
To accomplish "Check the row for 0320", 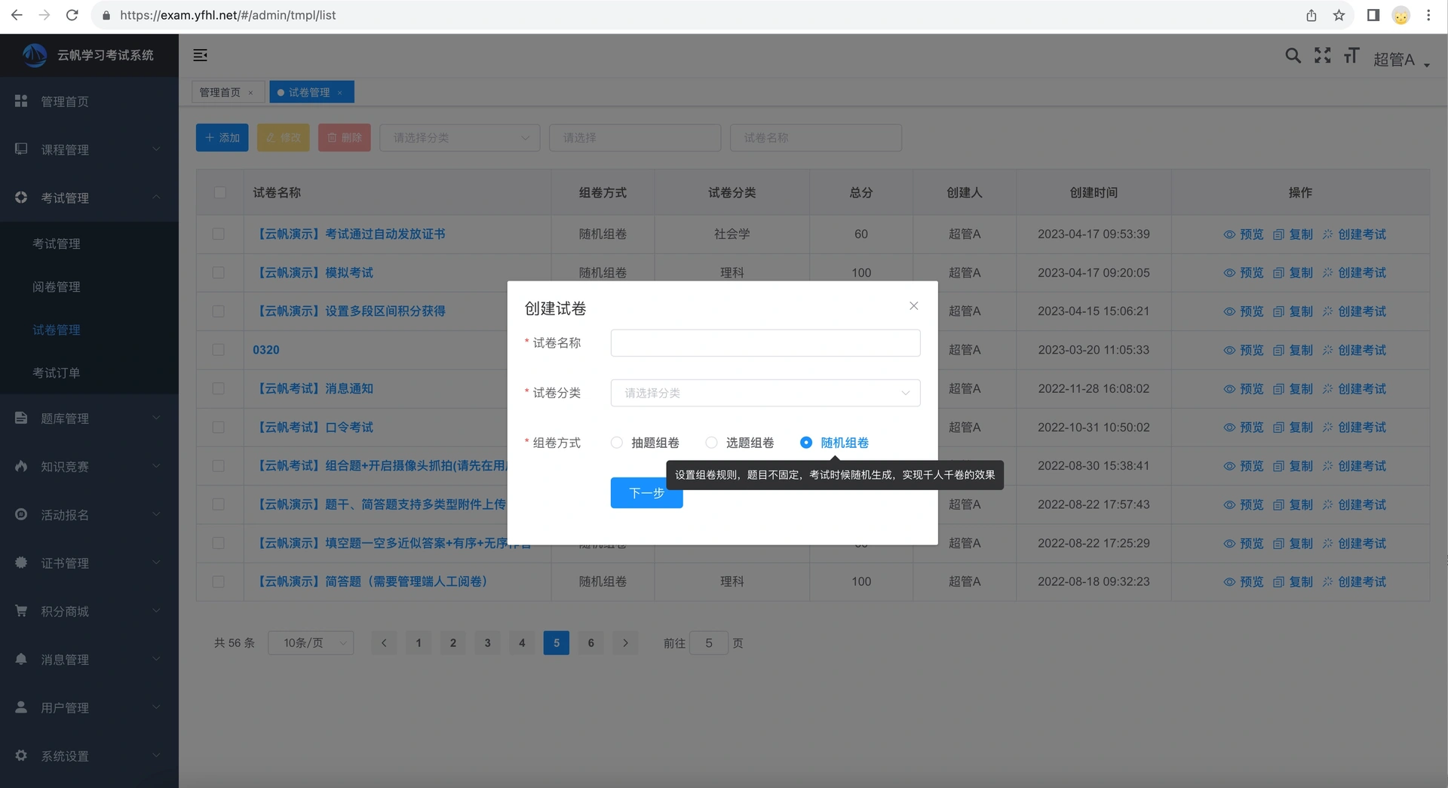I will click(x=219, y=350).
